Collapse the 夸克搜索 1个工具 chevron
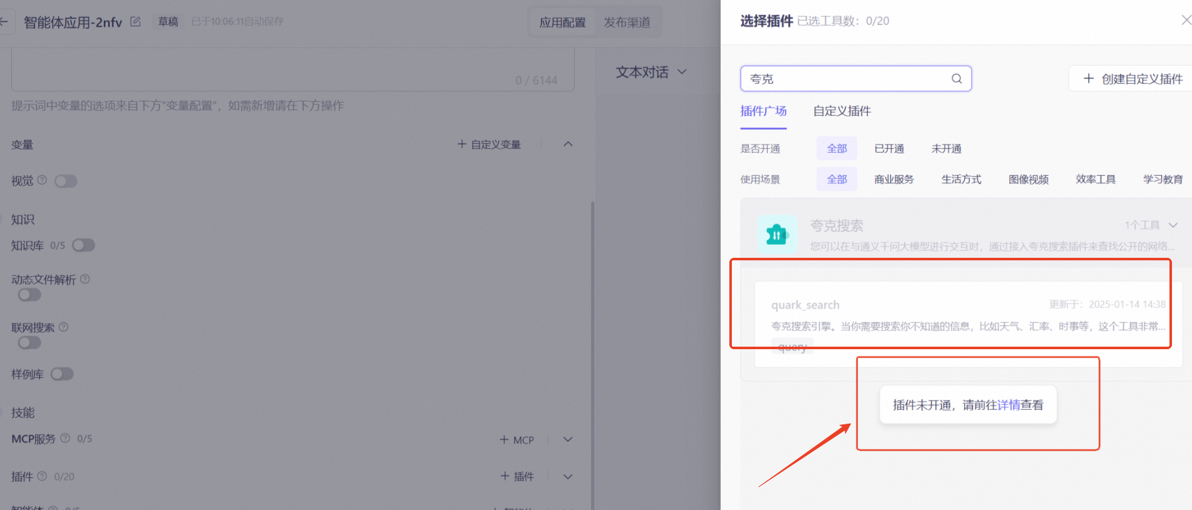 (1173, 225)
